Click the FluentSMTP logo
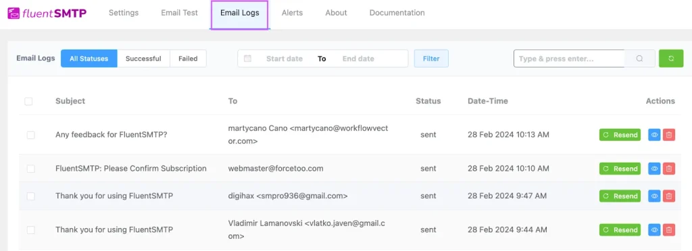692x251 pixels. pyautogui.click(x=47, y=13)
